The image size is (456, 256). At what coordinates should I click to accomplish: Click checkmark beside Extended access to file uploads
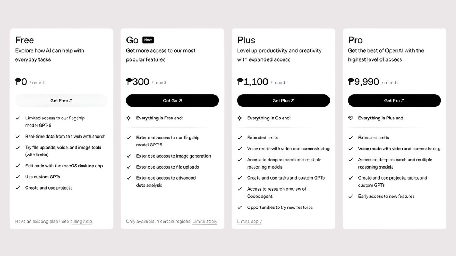coord(129,167)
